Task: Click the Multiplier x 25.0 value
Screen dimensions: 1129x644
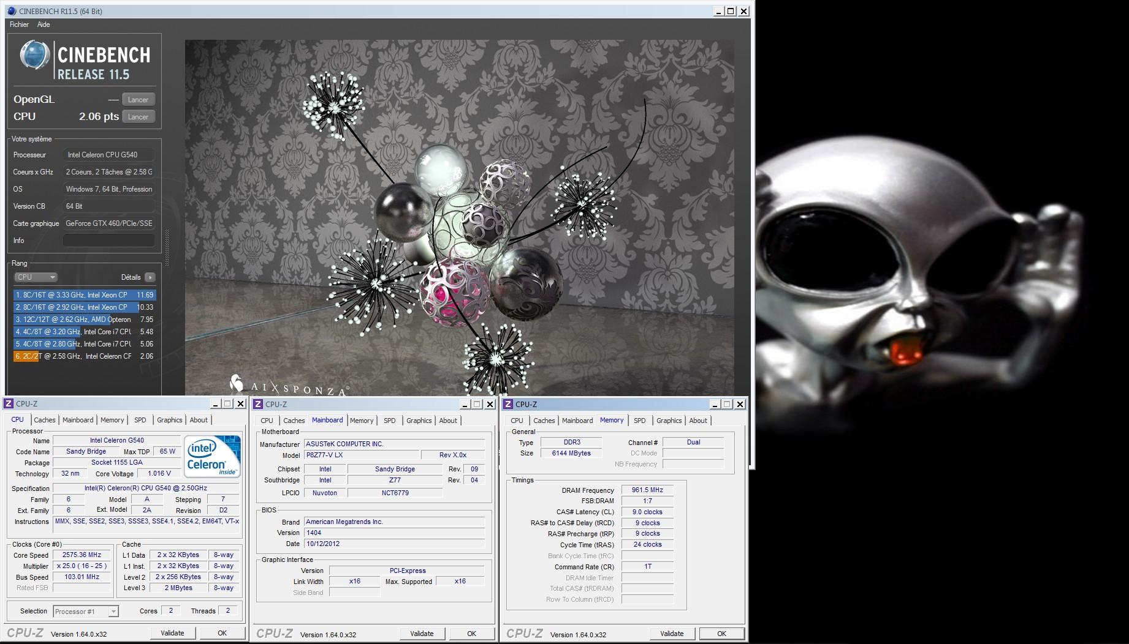Action: (82, 566)
